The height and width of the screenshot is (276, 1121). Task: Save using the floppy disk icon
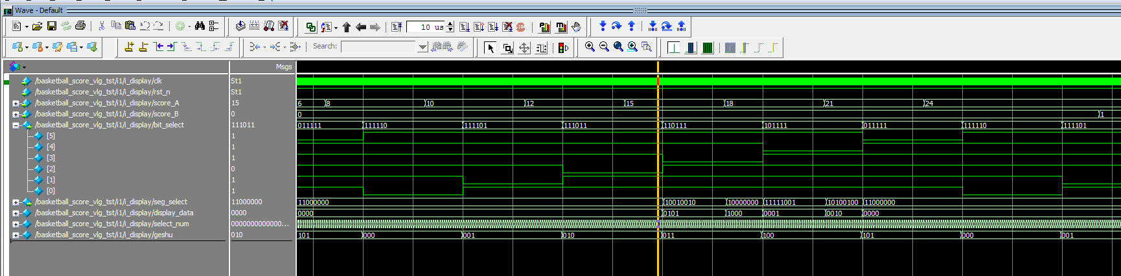[52, 27]
